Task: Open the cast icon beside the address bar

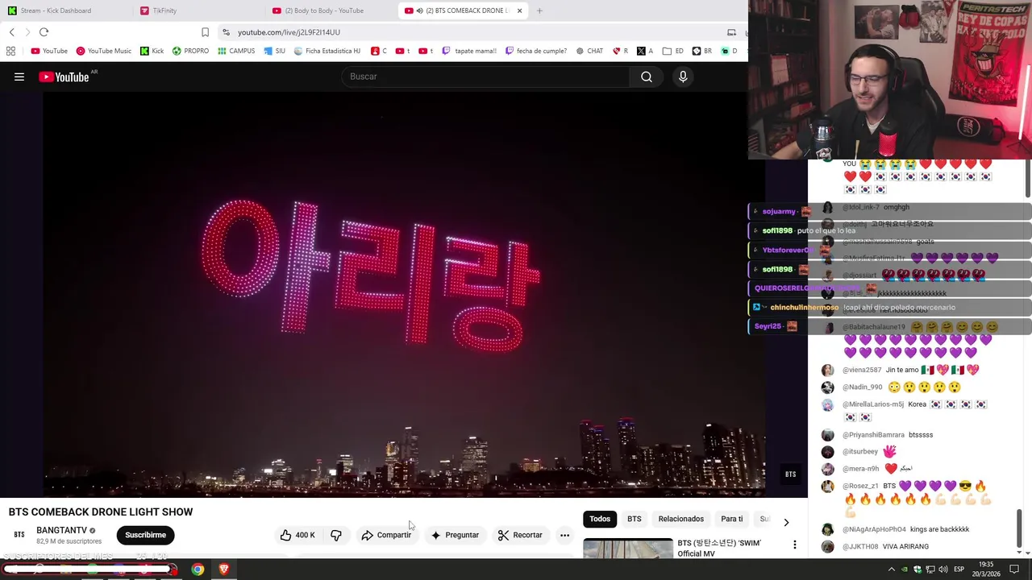Action: tap(731, 32)
